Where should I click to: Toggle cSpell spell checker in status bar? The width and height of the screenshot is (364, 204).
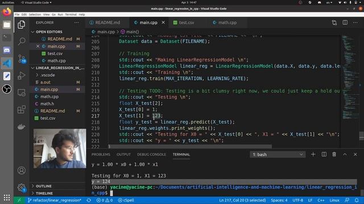[126, 200]
